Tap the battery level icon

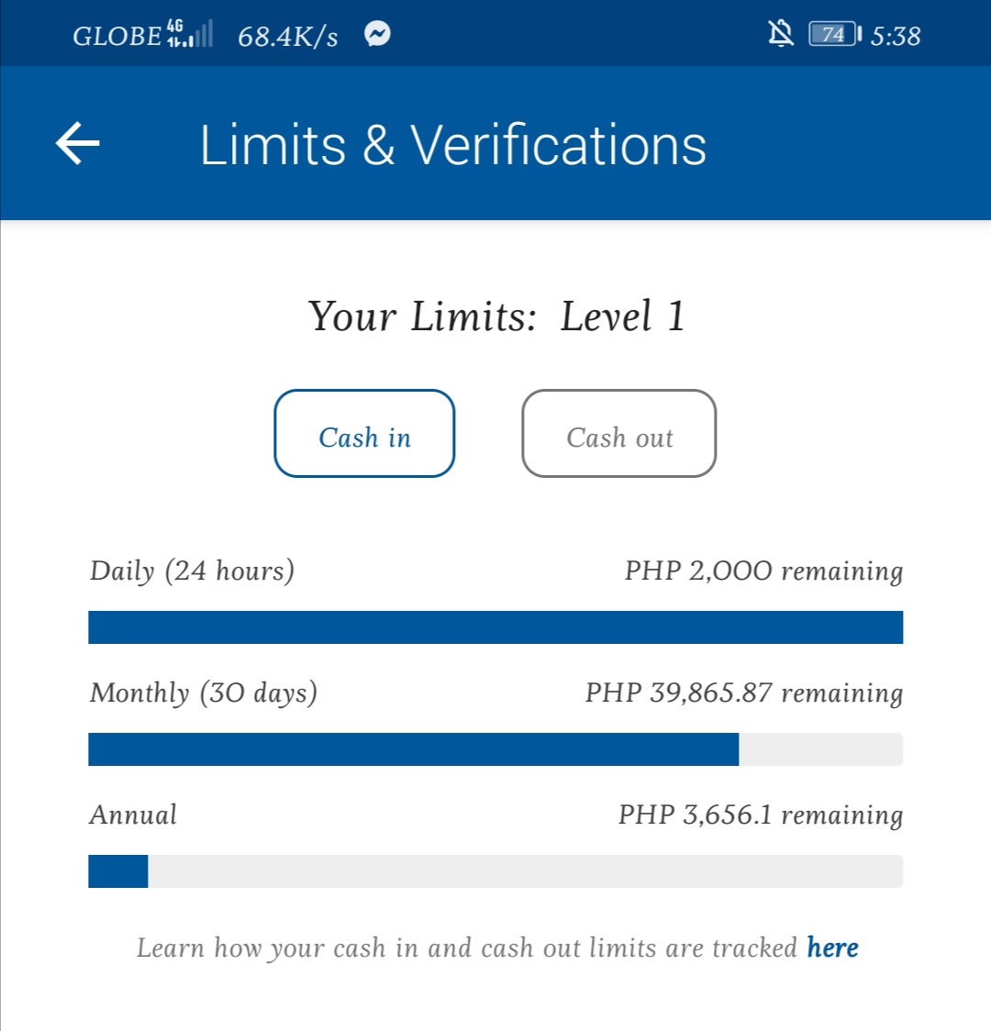point(835,34)
